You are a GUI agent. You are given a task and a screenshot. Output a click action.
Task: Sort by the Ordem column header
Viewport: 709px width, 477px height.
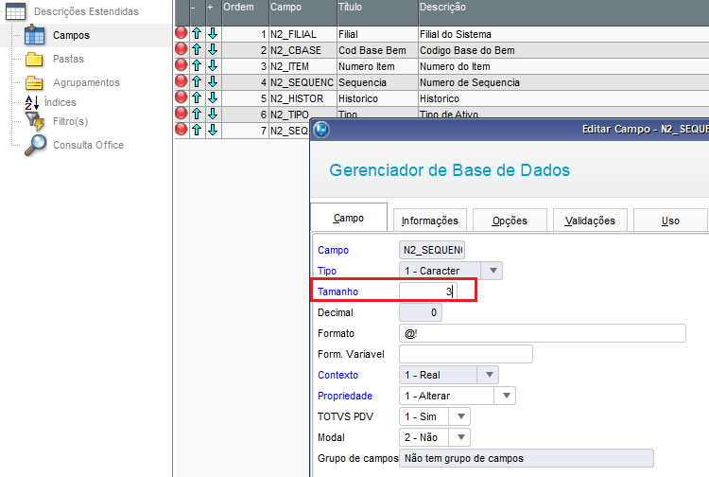(x=246, y=12)
